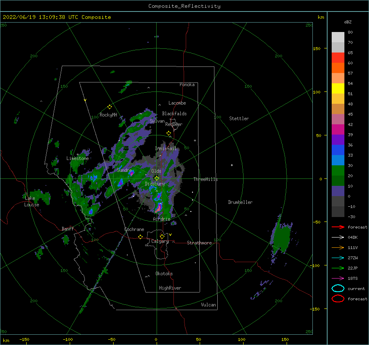Select the light blue 30-33 dBZ swatch
The height and width of the screenshot is (345, 369).
[x=338, y=160]
